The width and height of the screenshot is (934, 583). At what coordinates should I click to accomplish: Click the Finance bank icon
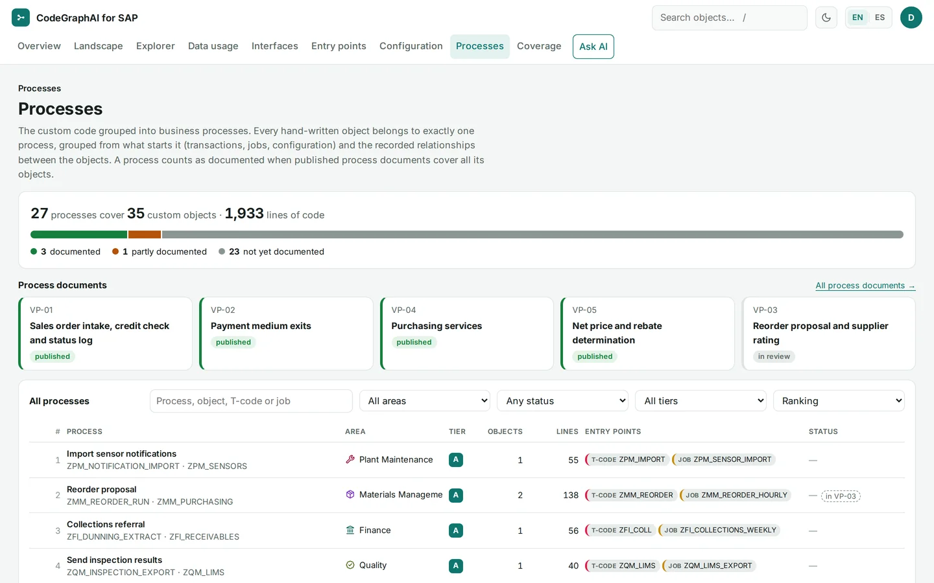pos(350,530)
